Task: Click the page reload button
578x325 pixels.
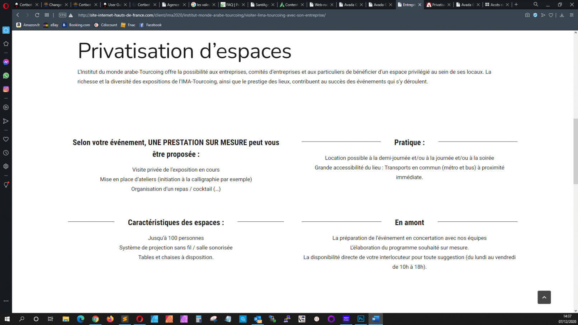Action: point(37,15)
